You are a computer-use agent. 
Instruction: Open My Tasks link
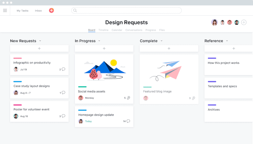23,10
